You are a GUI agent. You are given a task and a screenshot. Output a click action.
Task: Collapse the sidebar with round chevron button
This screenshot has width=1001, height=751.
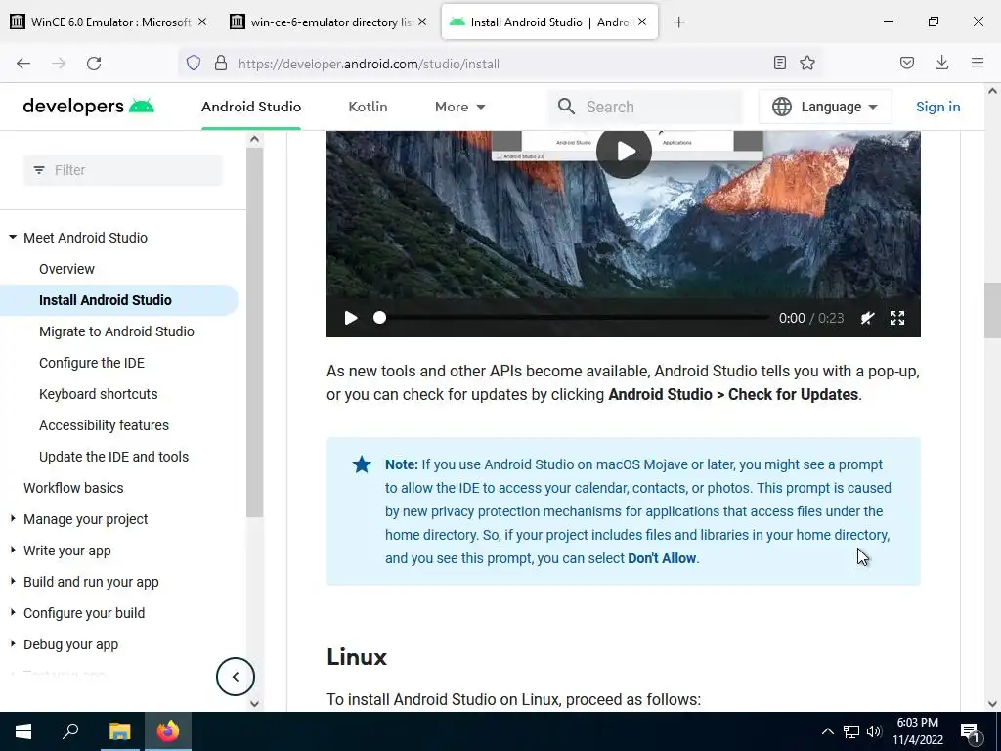pyautogui.click(x=236, y=677)
